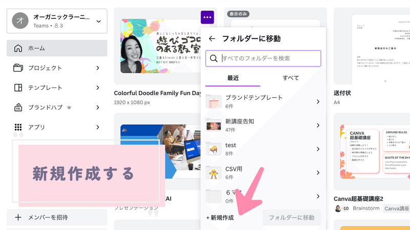
Task: Click the Canva超基礎講座2 title
Action: (358, 199)
